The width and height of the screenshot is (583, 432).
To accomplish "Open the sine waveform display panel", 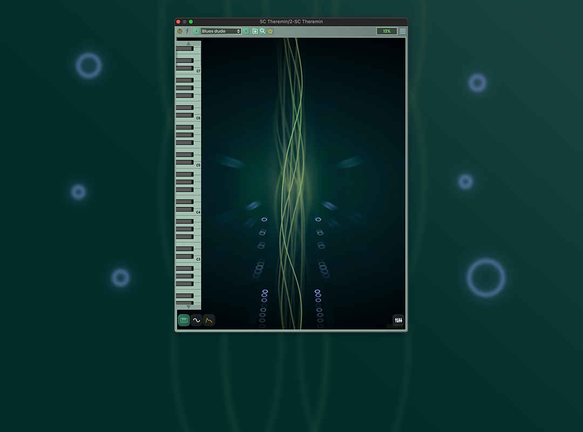I will click(x=195, y=320).
